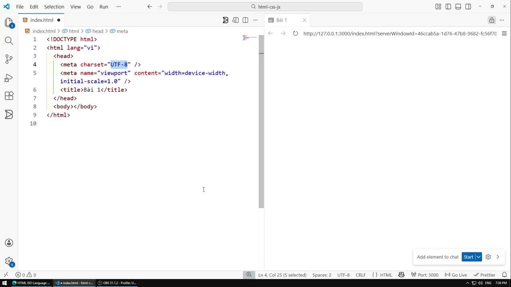Close the Bài 1 preview tab
The width and height of the screenshot is (511, 287).
pyautogui.click(x=305, y=20)
